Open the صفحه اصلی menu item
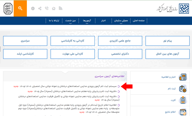Viewport: 192px width, 116px height. pyautogui.click(x=139, y=21)
